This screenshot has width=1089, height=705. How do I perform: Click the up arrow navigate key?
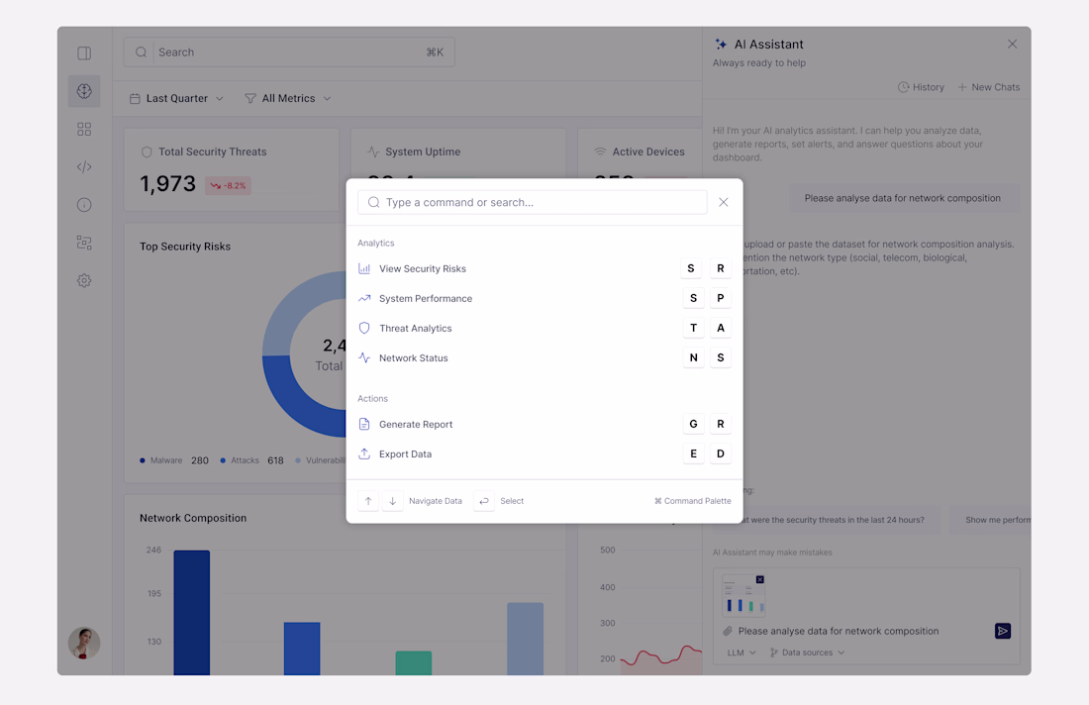pos(368,501)
